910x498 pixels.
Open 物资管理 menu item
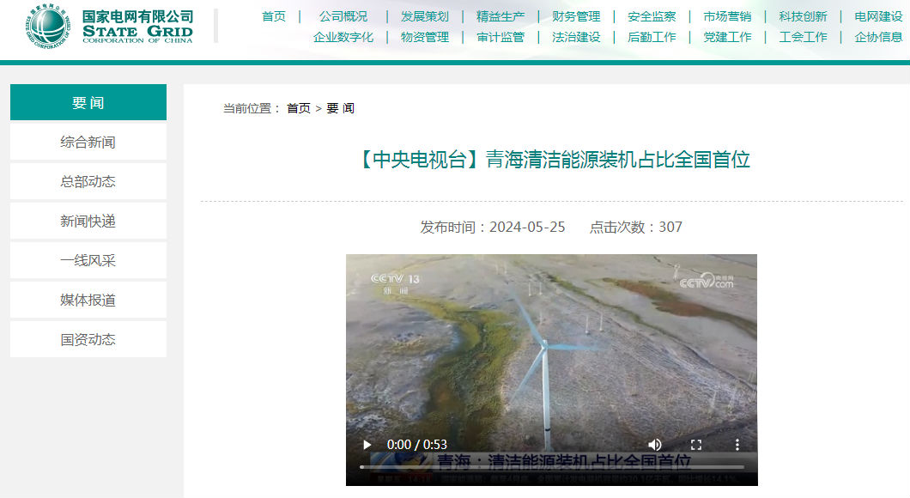tap(425, 37)
